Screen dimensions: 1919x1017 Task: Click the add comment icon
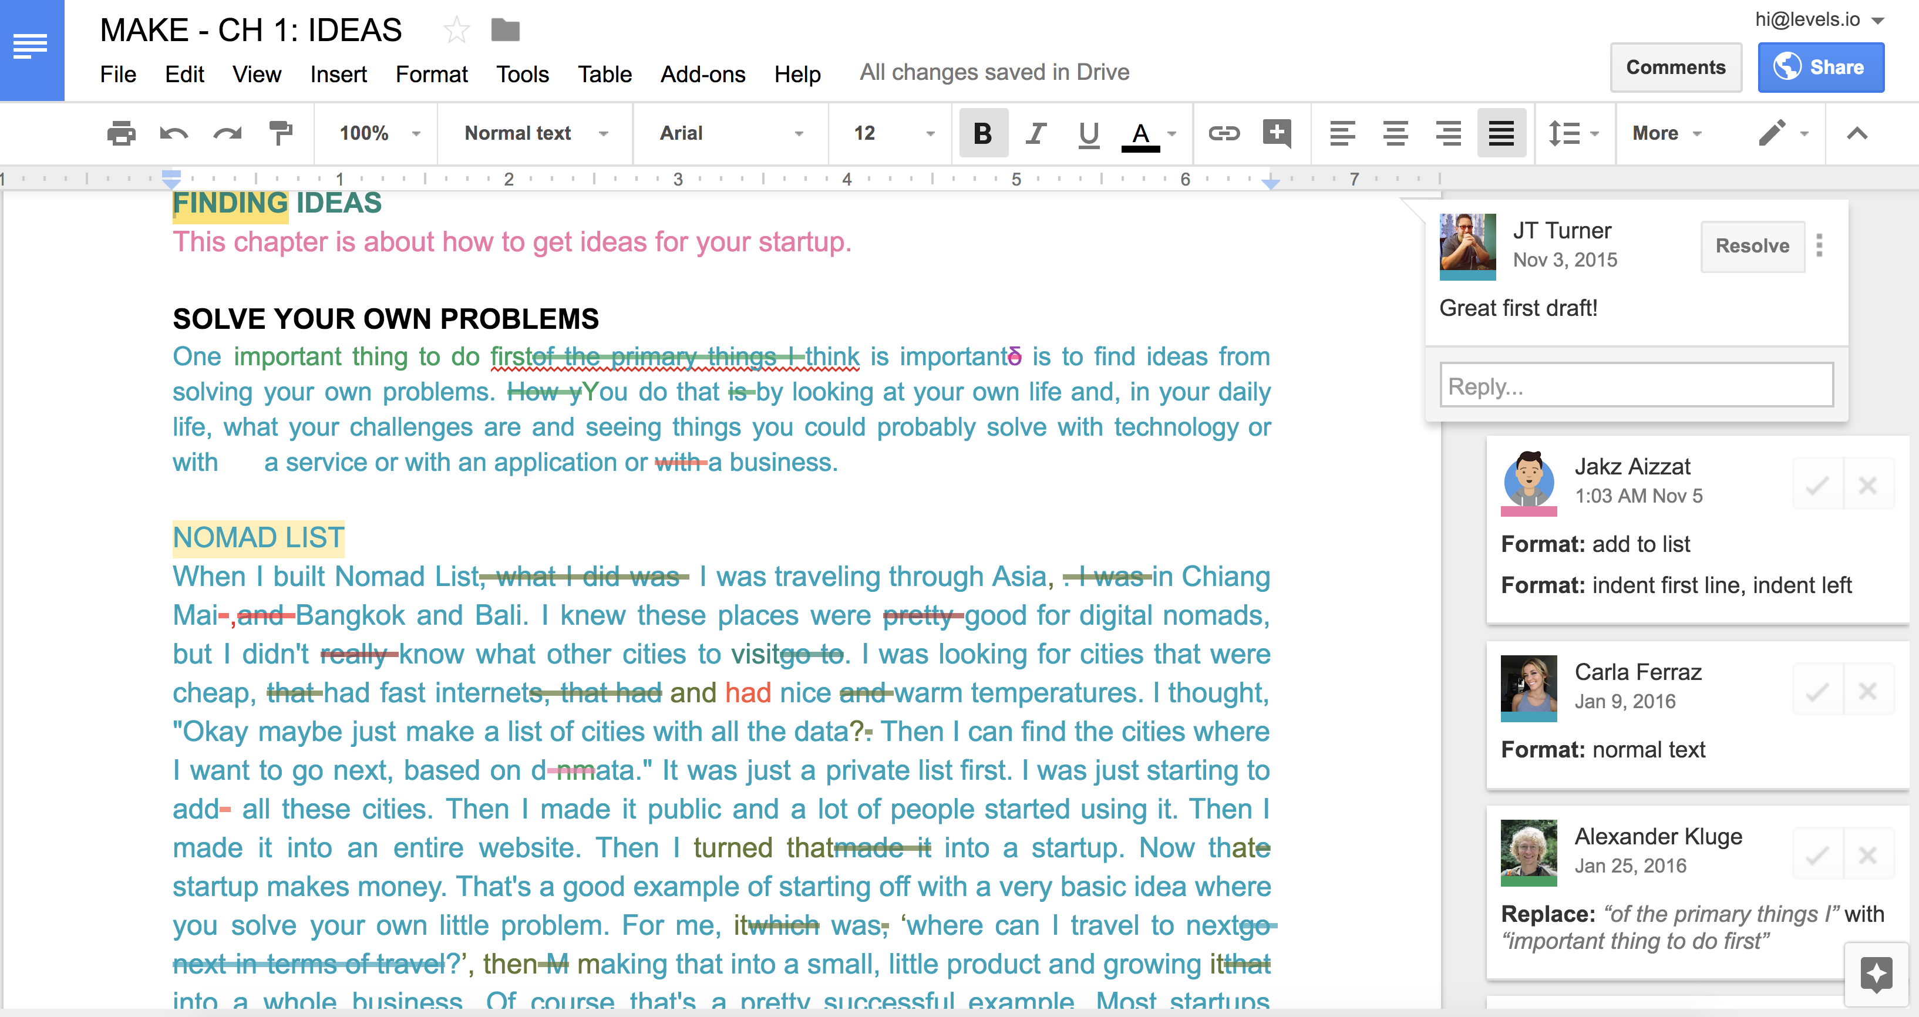click(1276, 133)
